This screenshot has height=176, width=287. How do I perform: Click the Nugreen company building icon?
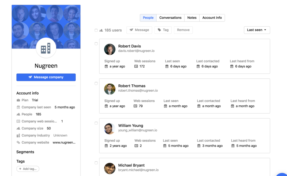46,48
